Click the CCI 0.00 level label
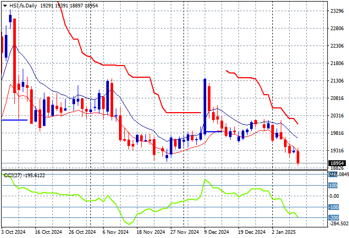Image resolution: width=349 pixels, height=238 pixels. click(x=334, y=196)
